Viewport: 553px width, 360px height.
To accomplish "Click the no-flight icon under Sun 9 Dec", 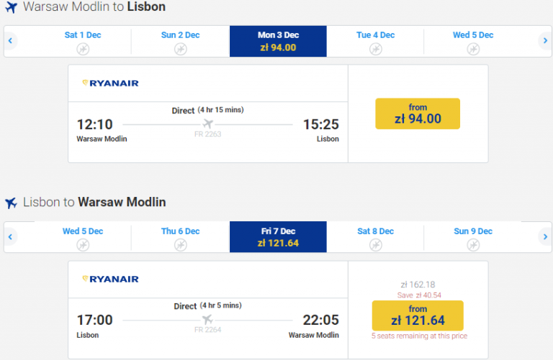I will pos(473,245).
